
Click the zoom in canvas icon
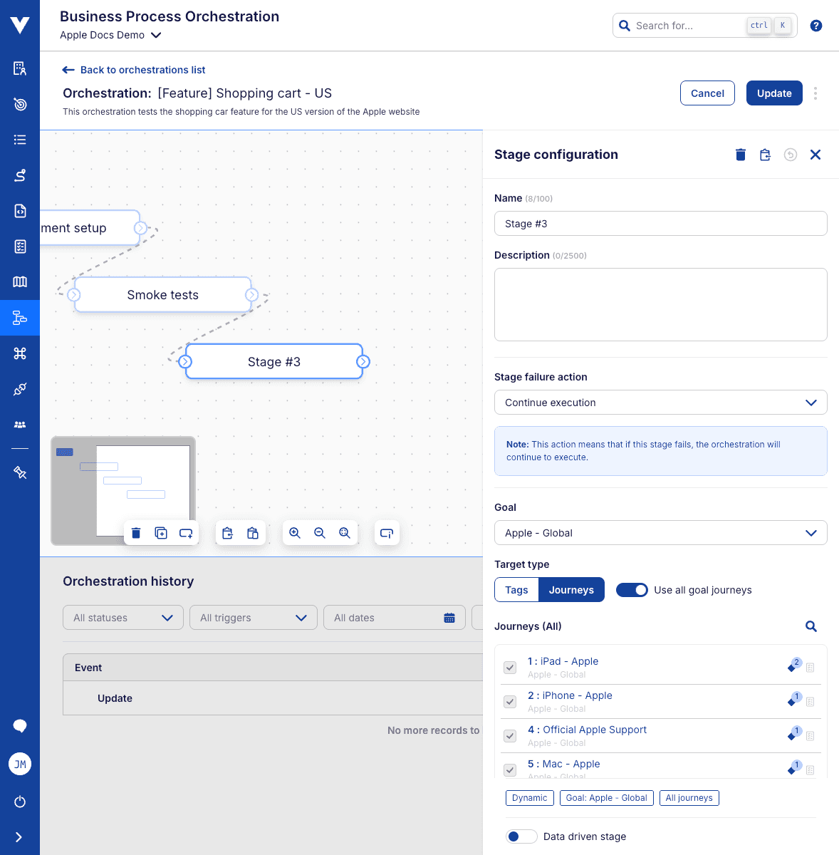coord(295,533)
